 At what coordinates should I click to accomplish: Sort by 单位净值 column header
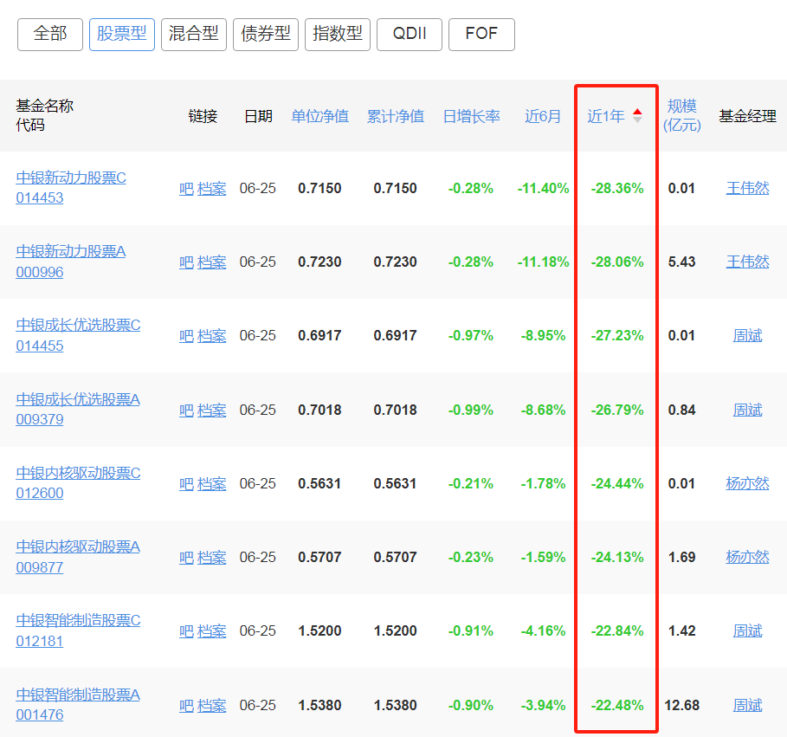[x=319, y=116]
